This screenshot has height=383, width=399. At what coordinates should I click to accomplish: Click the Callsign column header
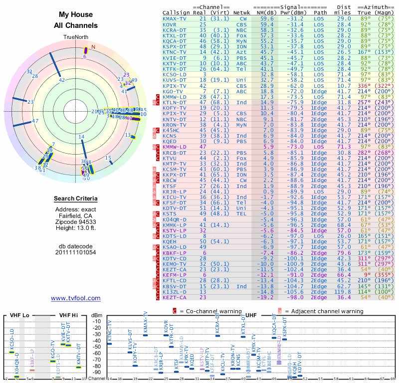click(x=176, y=12)
